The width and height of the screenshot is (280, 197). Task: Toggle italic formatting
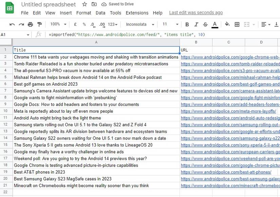pos(196,24)
